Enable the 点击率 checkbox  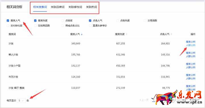[x=63, y=21]
